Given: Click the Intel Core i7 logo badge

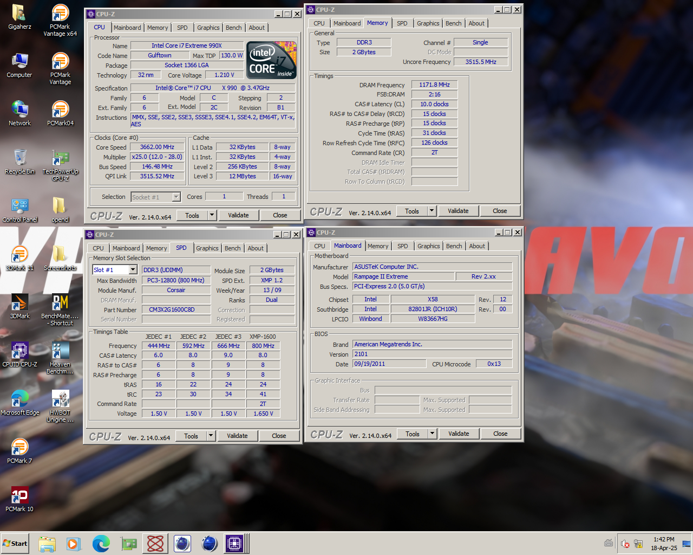Looking at the screenshot, I should coord(271,60).
